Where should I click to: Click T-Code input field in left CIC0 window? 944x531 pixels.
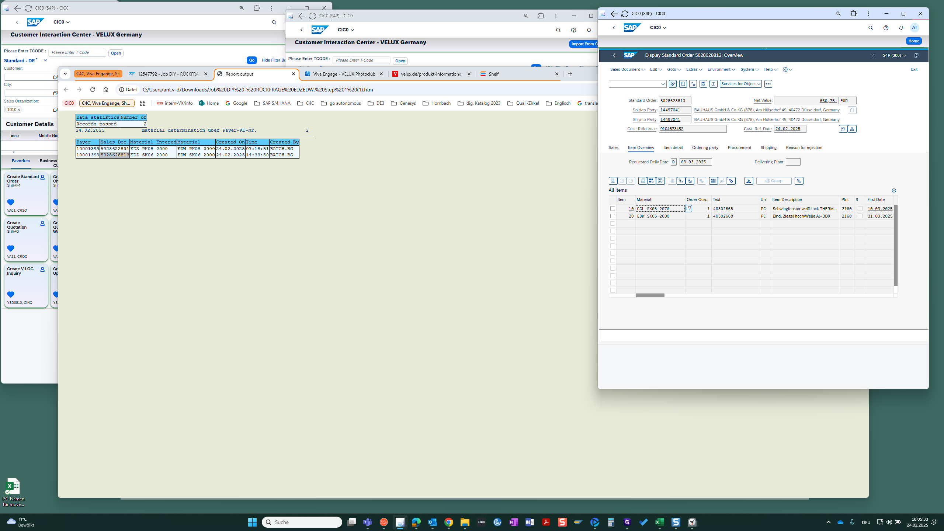[77, 53]
